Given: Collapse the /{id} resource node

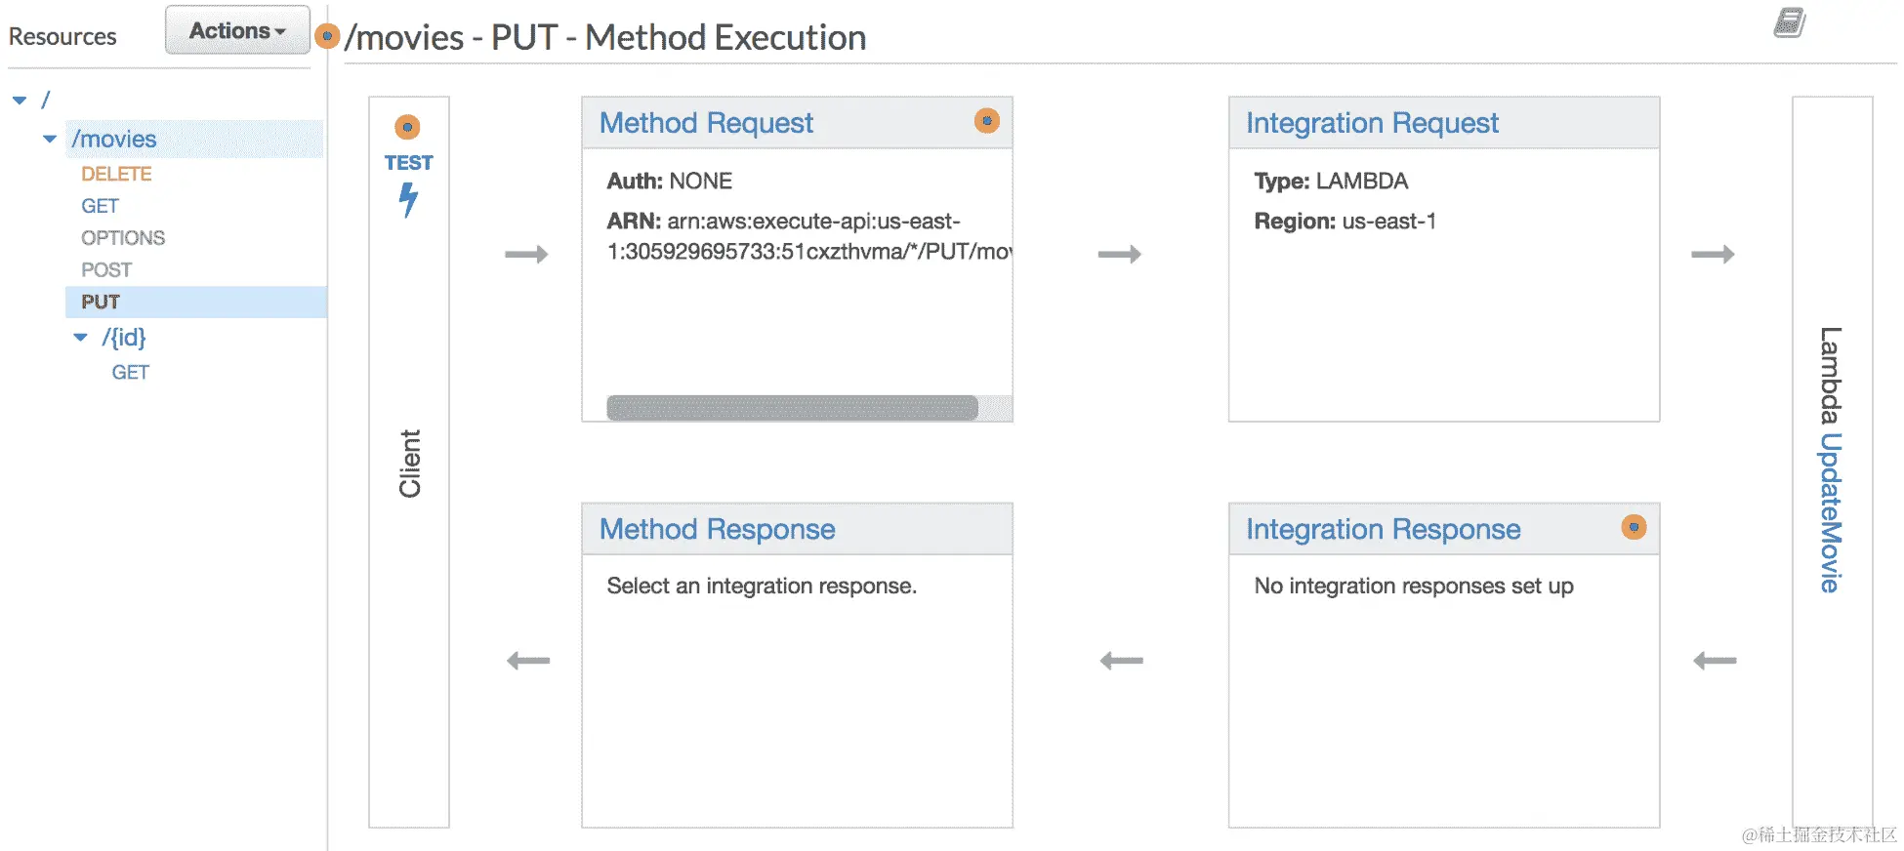Looking at the screenshot, I should tap(80, 338).
